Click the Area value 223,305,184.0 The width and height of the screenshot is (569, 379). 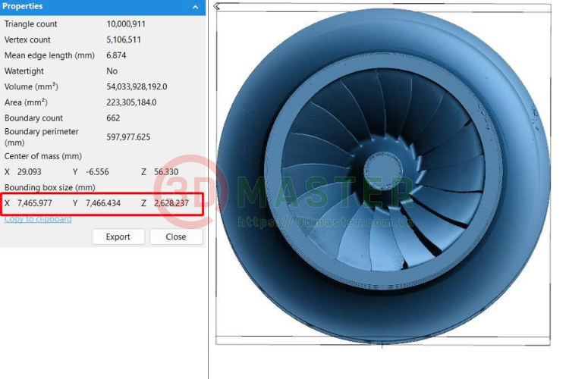[131, 102]
